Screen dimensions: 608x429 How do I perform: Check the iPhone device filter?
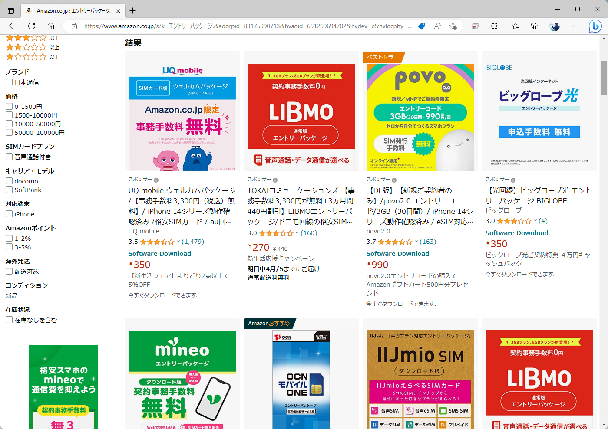point(9,214)
